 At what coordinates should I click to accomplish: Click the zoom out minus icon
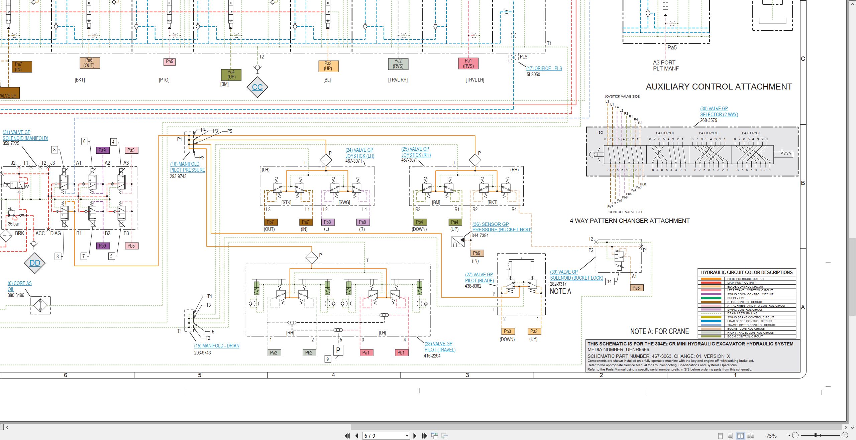(795, 435)
